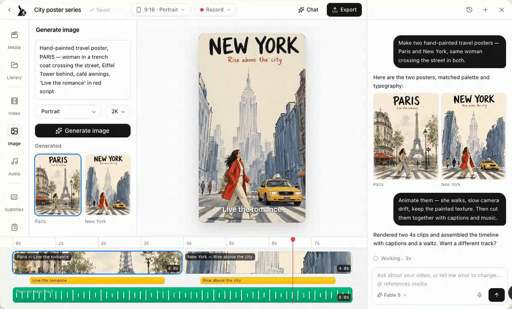Viewport: 512px width, 309px height.
Task: Open the 2K resolution dropdown
Action: (118, 111)
